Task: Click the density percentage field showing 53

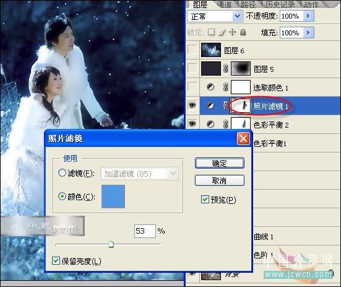Action: point(145,231)
